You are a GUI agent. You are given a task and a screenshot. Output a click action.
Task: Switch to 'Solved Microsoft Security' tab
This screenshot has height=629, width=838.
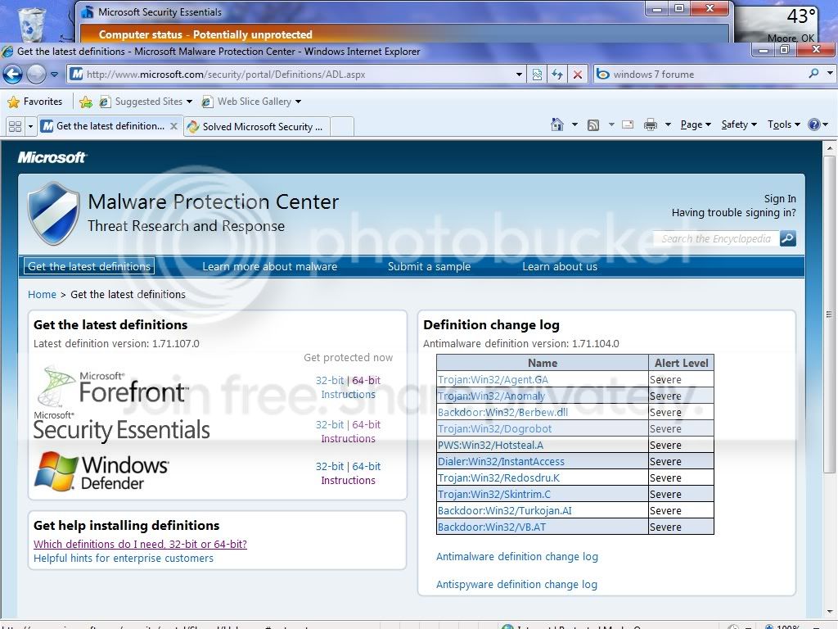(257, 127)
